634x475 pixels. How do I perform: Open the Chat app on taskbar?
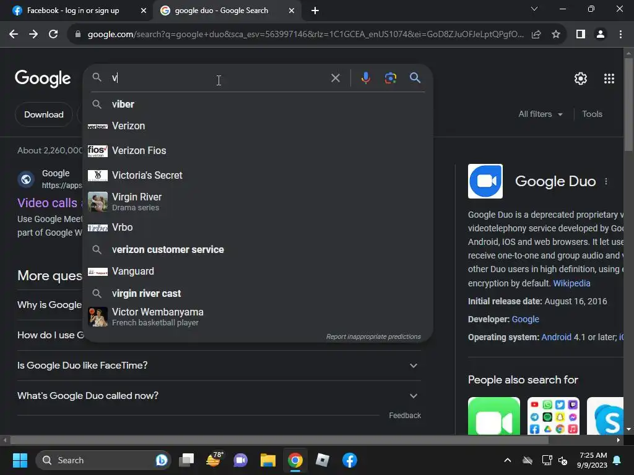click(x=241, y=460)
